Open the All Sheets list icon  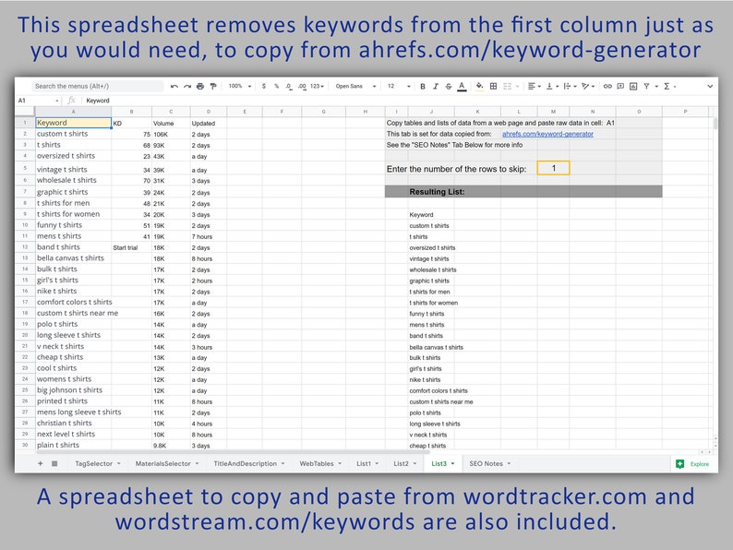coord(54,463)
